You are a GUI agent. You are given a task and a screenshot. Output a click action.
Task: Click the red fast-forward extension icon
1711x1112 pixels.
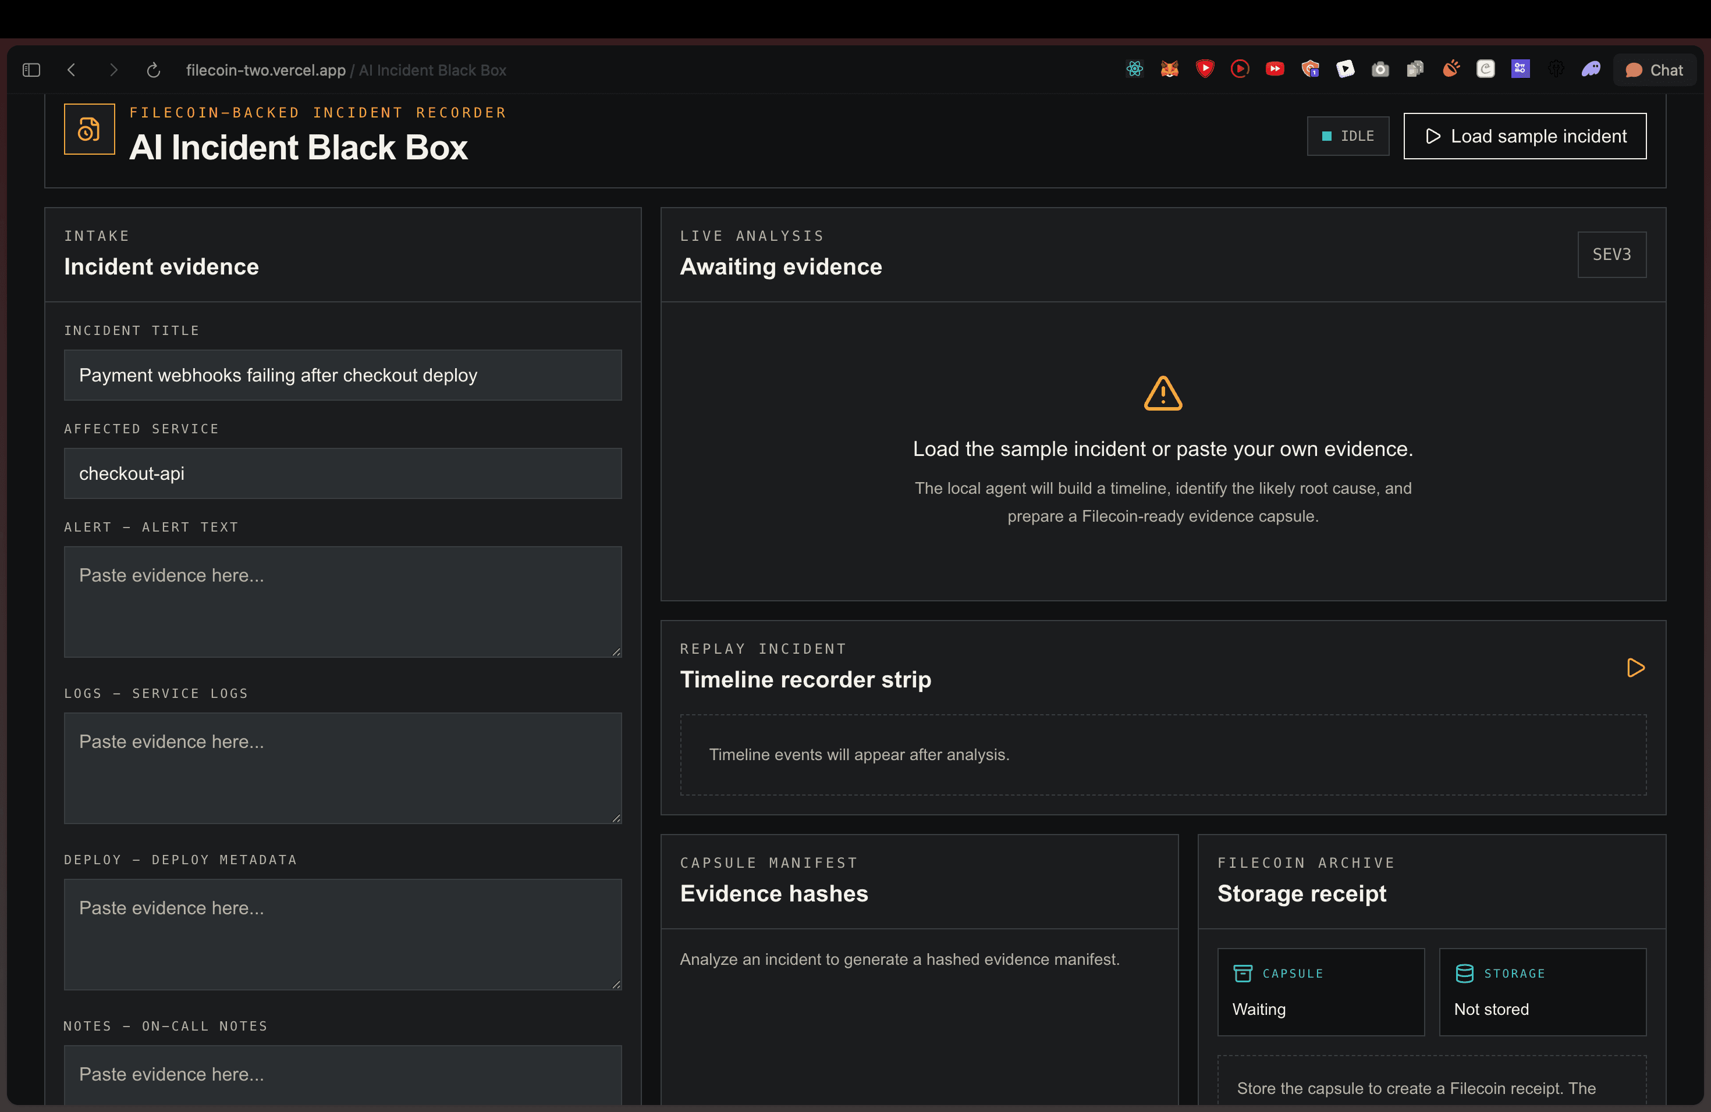[x=1275, y=69]
